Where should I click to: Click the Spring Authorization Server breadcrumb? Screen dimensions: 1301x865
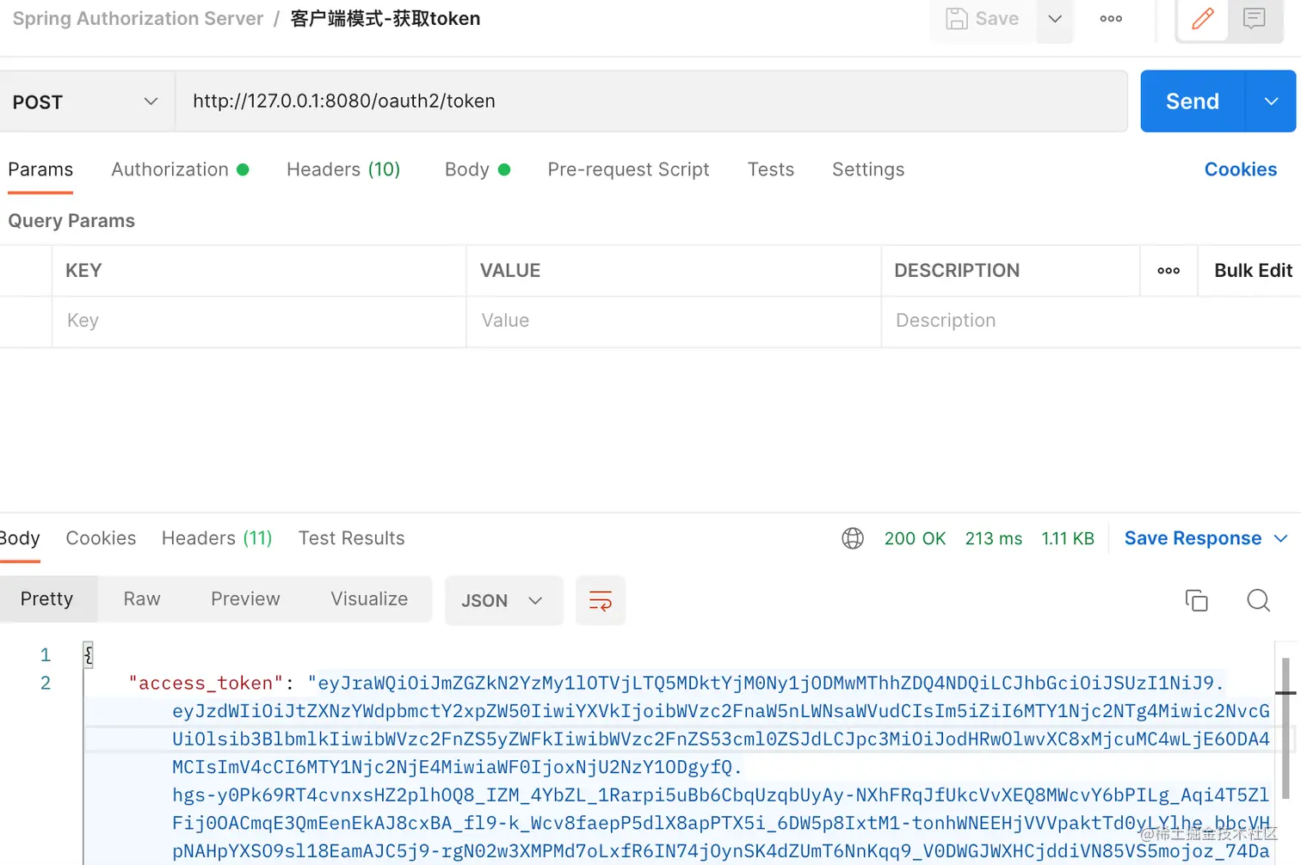tap(138, 18)
